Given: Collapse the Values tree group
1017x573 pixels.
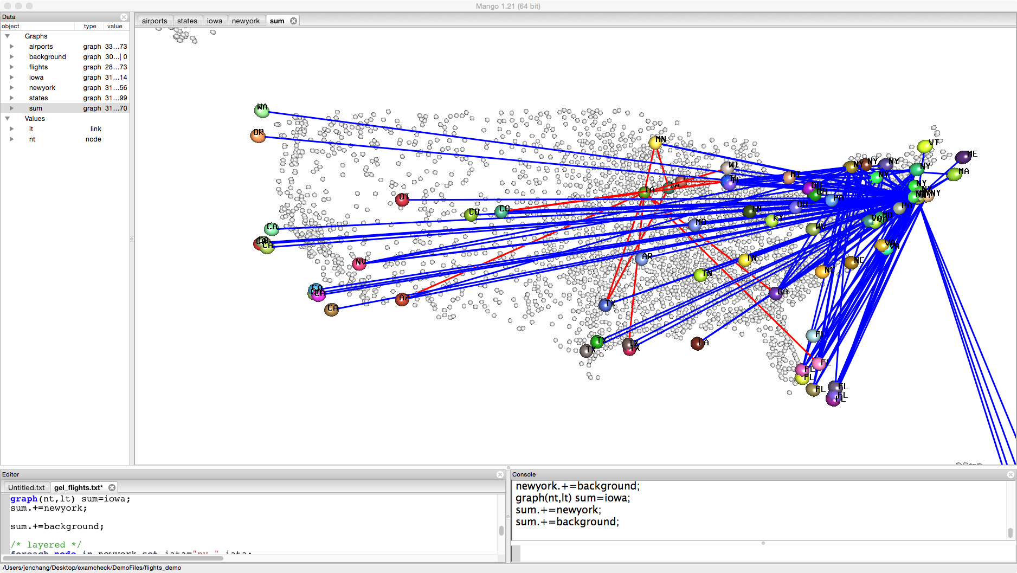Looking at the screenshot, I should click(8, 119).
